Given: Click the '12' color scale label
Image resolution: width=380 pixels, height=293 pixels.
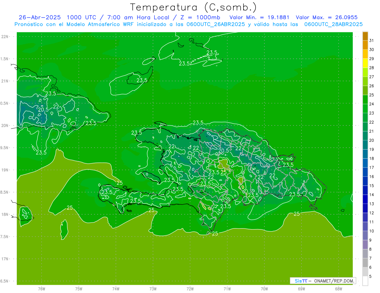Looking at the screenshot, I should click(372, 213).
